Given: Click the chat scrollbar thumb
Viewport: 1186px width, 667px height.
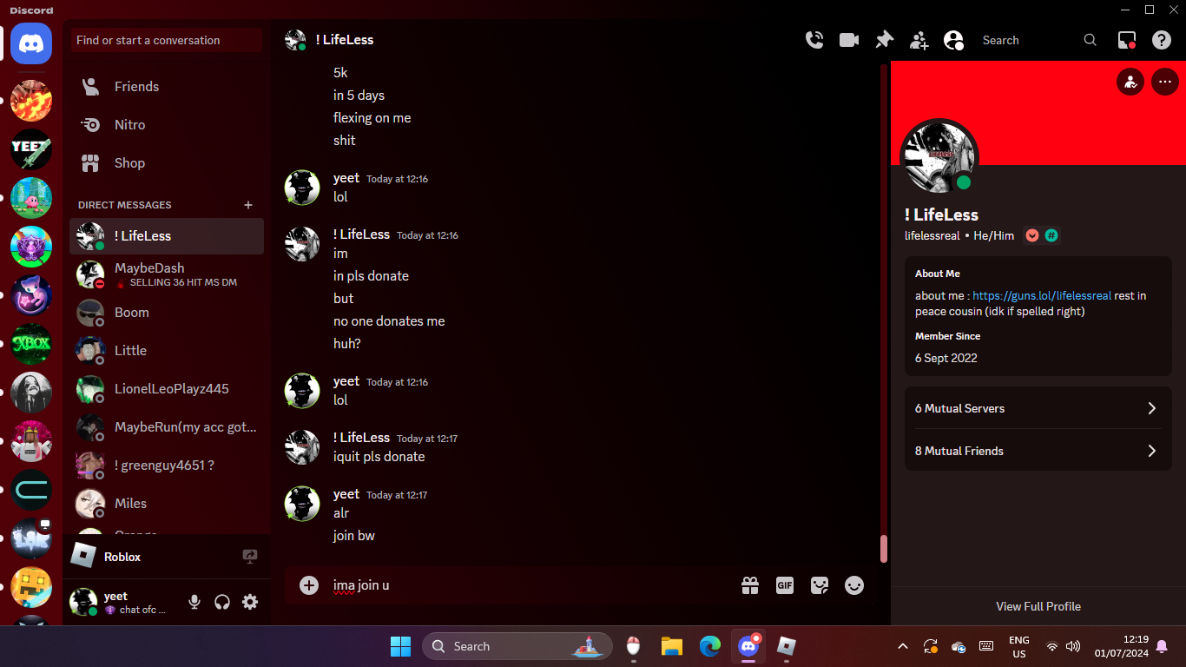Looking at the screenshot, I should pyautogui.click(x=884, y=549).
